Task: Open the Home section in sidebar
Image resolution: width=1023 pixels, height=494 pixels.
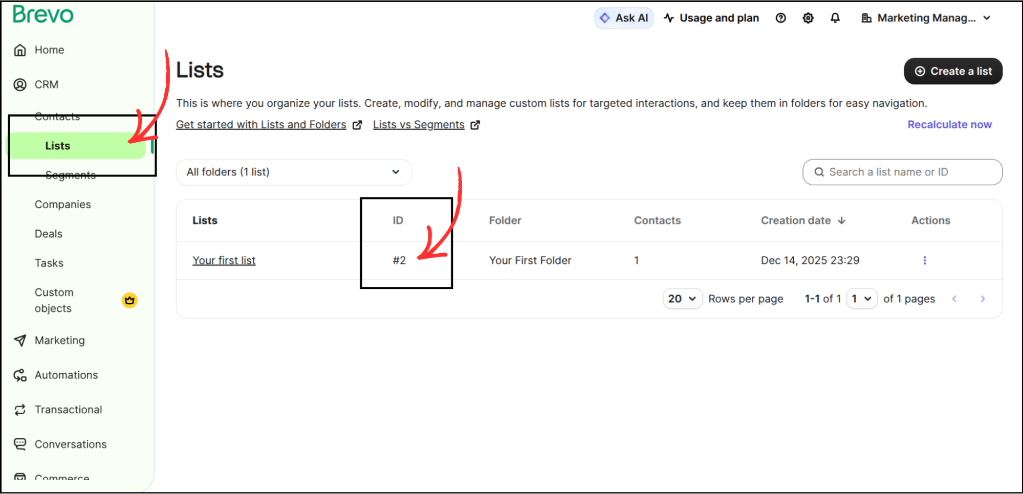Action: tap(49, 50)
